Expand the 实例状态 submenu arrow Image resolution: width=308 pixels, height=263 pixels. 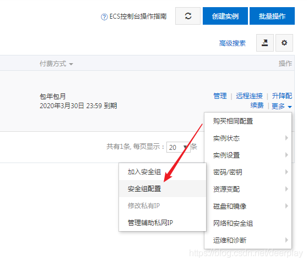click(287, 138)
